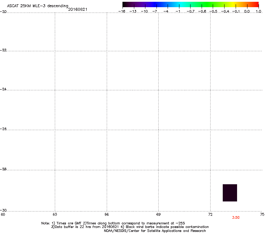
Task: Click the color bar at the red end
Action: pos(255,5)
